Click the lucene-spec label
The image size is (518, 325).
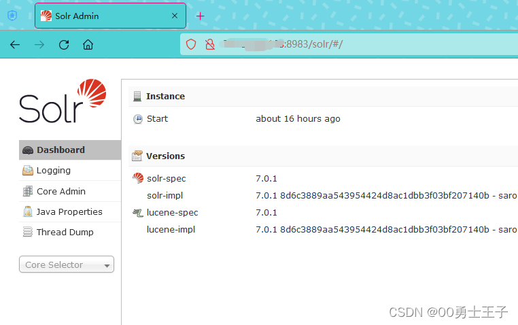(x=172, y=213)
